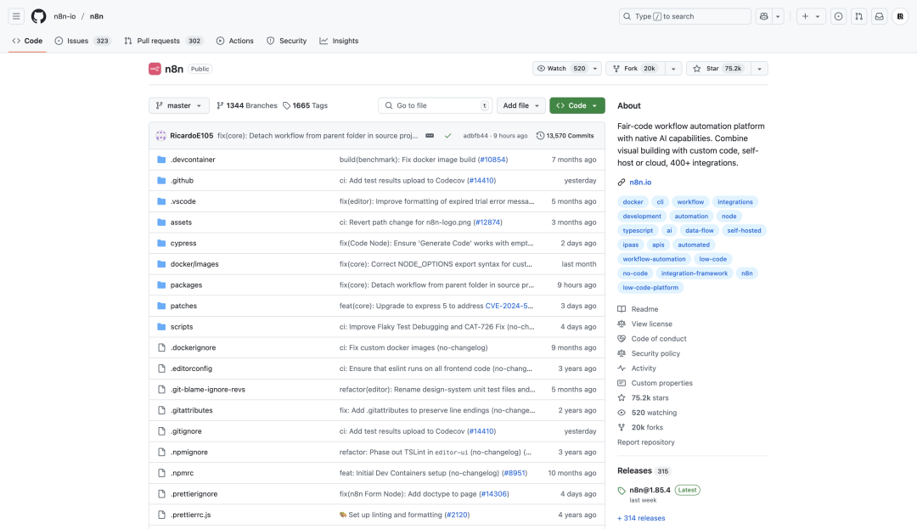Screen dimensions: 917x529
Task: Open the Readme link with book icon
Action: [x=638, y=309]
